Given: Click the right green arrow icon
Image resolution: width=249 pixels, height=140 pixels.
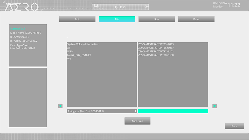Looking at the screenshot, I should click(x=215, y=106).
